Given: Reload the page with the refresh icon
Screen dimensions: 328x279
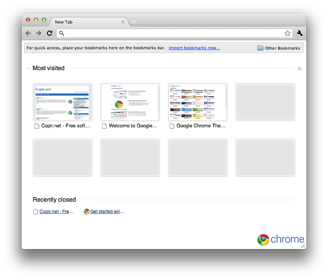Looking at the screenshot, I should [49, 33].
